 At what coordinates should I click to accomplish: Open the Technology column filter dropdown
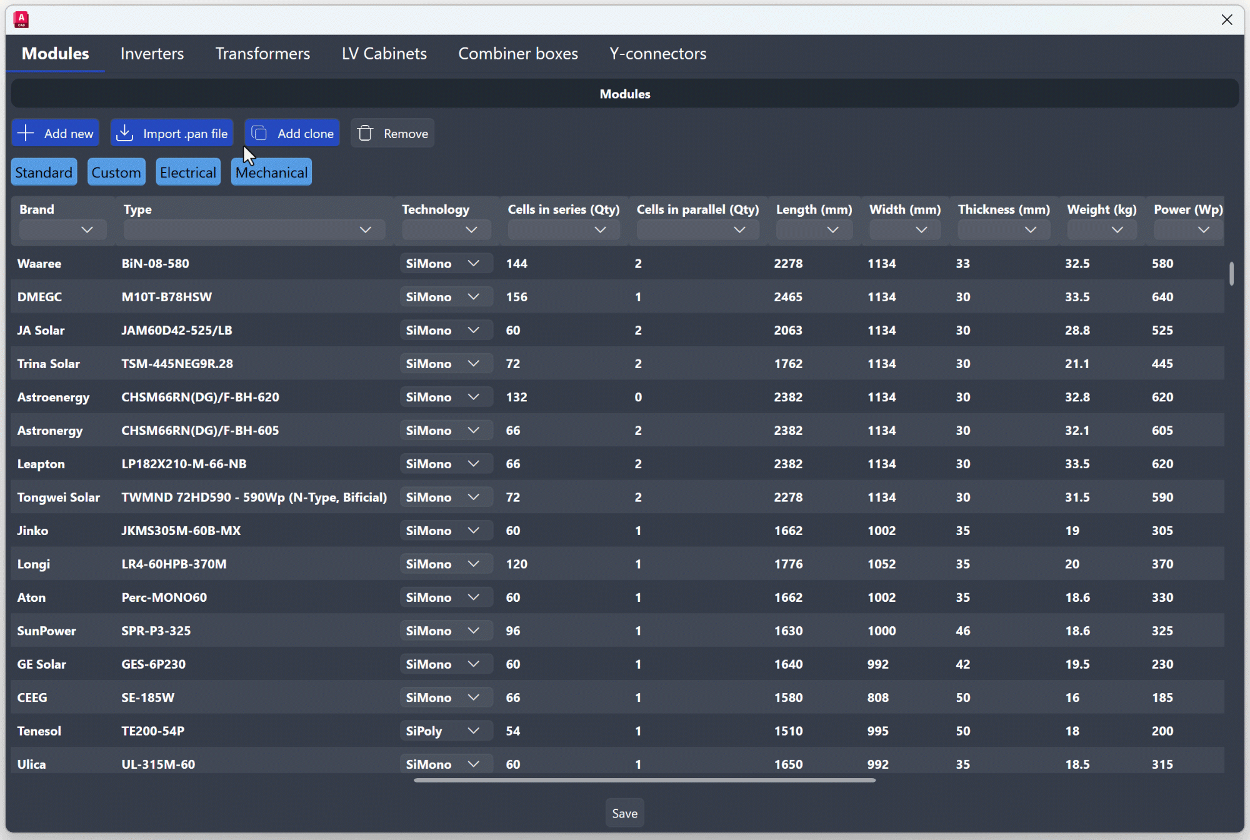tap(446, 230)
